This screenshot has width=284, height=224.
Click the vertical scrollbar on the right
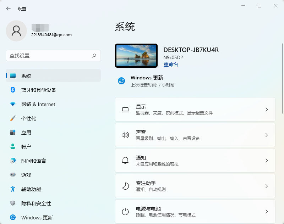coord(282,78)
